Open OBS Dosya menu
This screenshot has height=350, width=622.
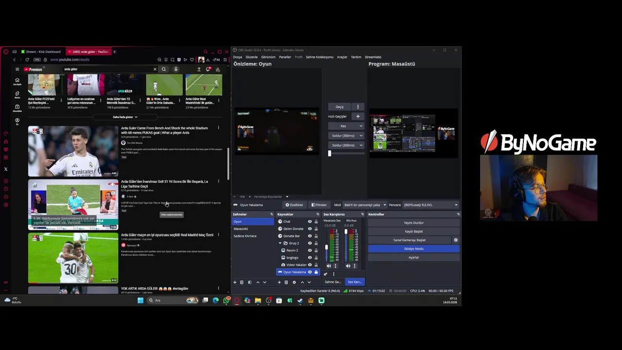click(x=238, y=57)
